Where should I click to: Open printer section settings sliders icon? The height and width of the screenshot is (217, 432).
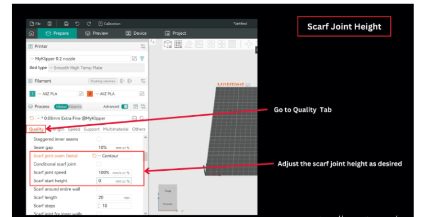(143, 46)
